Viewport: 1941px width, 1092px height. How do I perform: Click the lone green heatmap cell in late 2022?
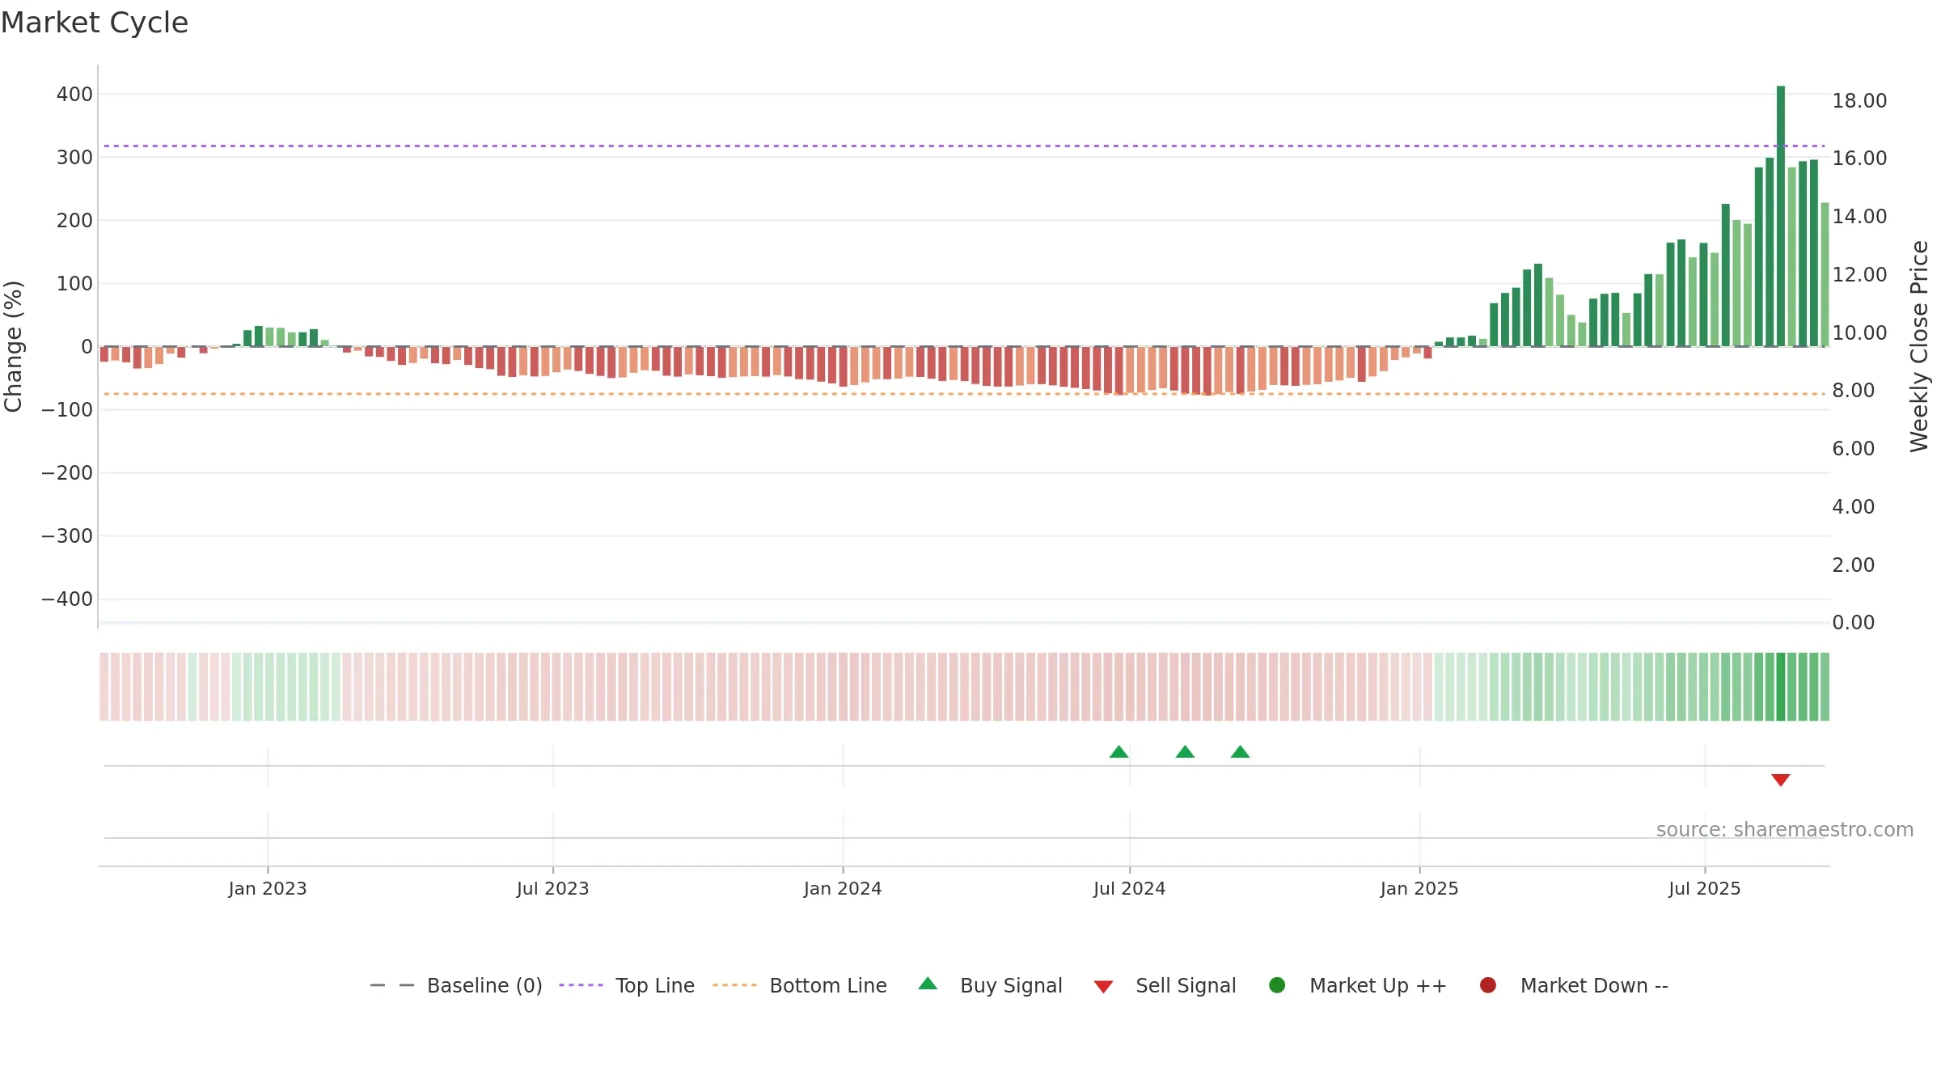pos(192,687)
